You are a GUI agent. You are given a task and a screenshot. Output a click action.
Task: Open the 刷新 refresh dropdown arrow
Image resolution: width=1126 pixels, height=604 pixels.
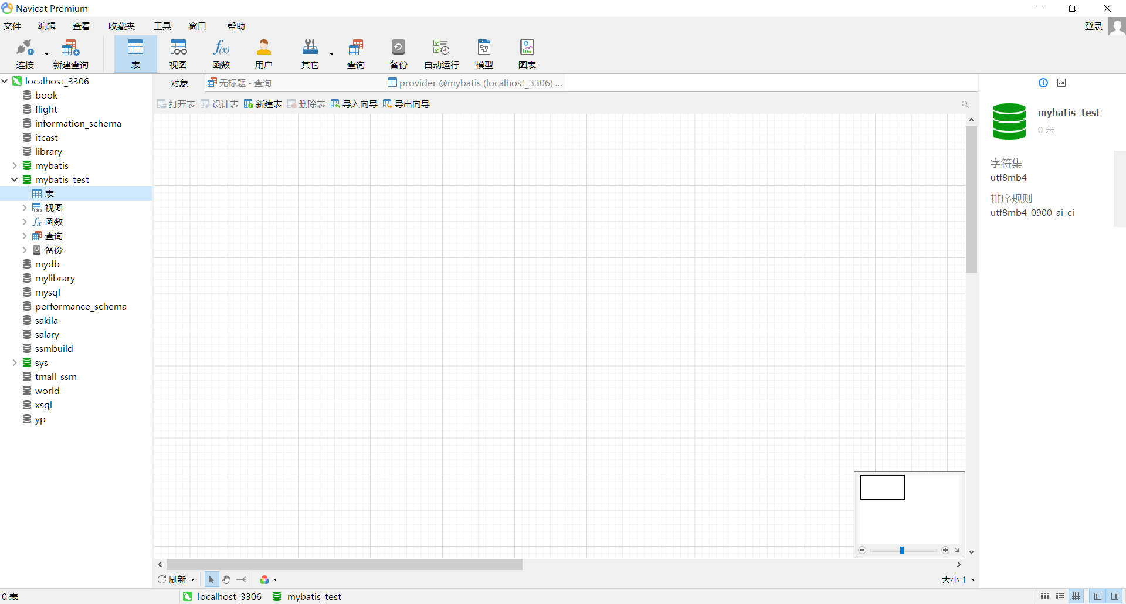[192, 579]
